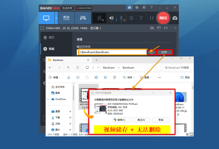Select 文档 documents quick access item

[x=56, y=124]
